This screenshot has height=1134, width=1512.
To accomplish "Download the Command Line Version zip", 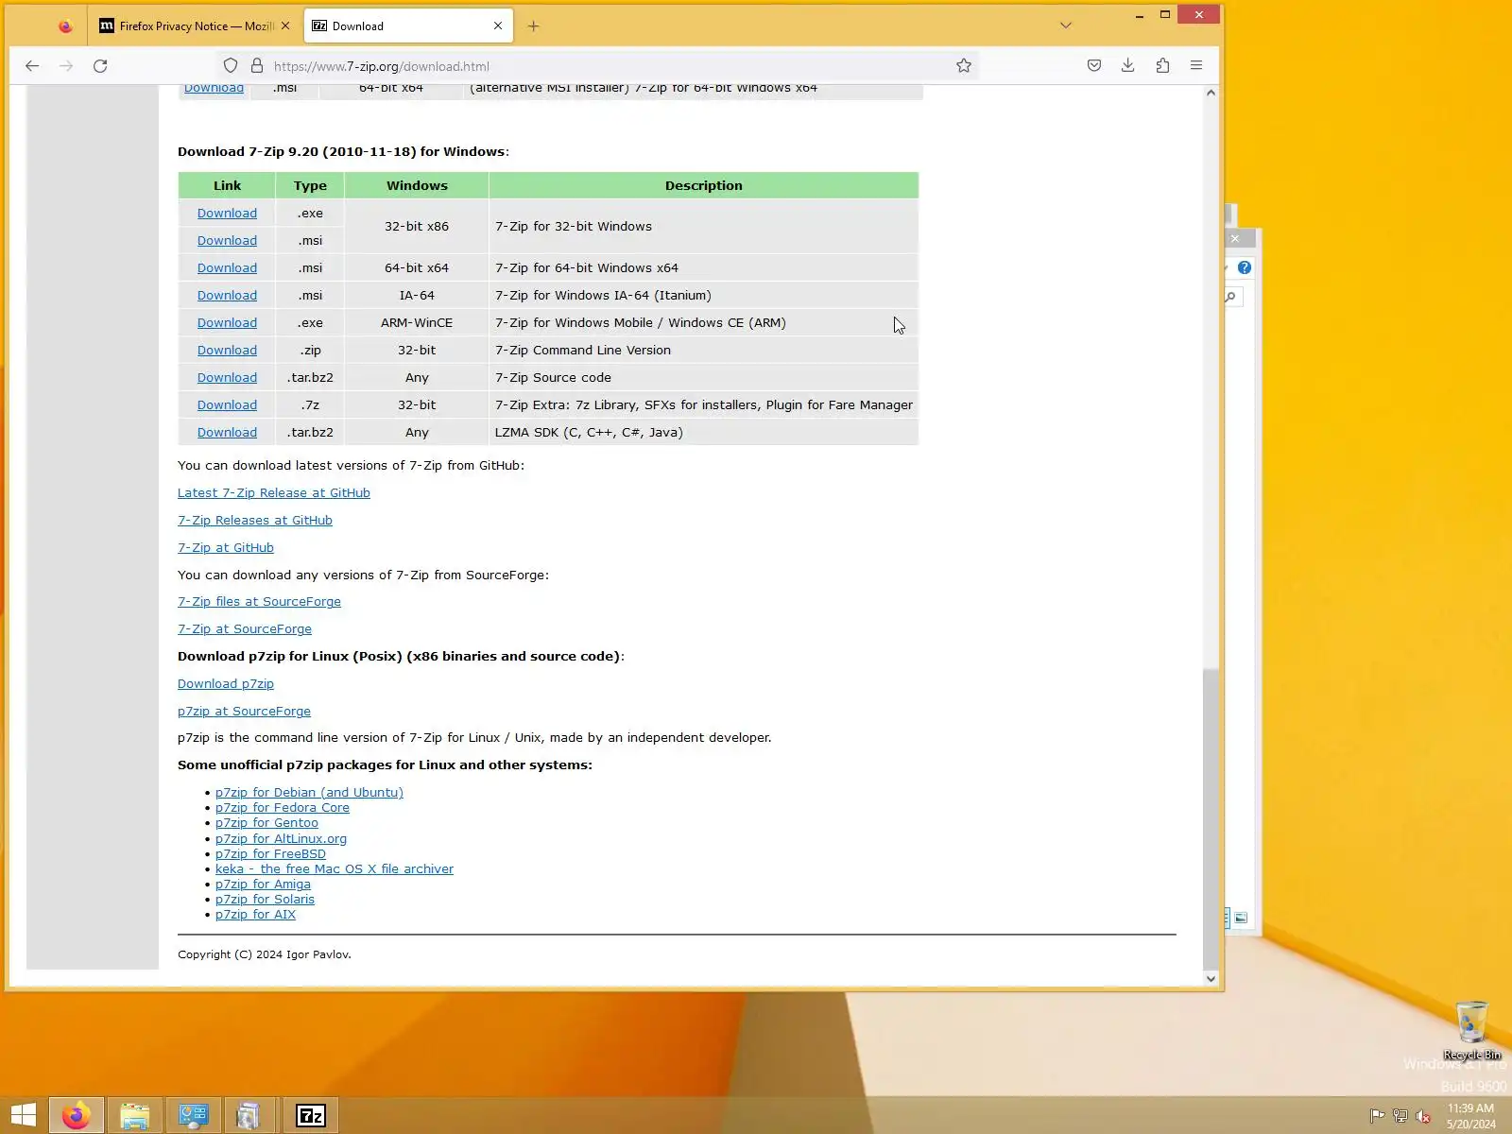I will click(227, 351).
